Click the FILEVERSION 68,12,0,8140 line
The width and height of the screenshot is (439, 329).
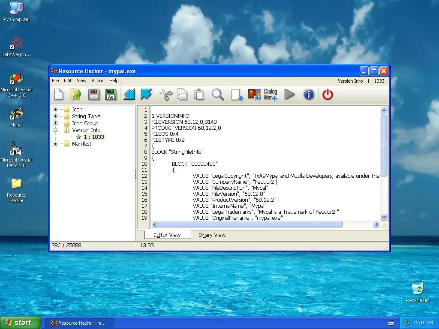184,122
